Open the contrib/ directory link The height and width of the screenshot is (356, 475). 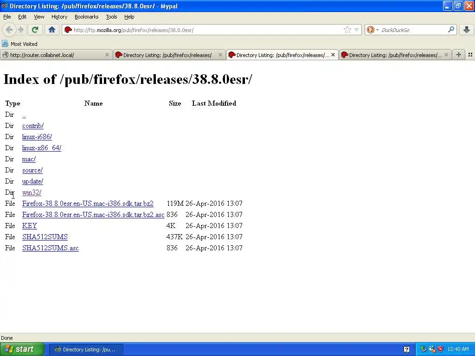tap(33, 126)
